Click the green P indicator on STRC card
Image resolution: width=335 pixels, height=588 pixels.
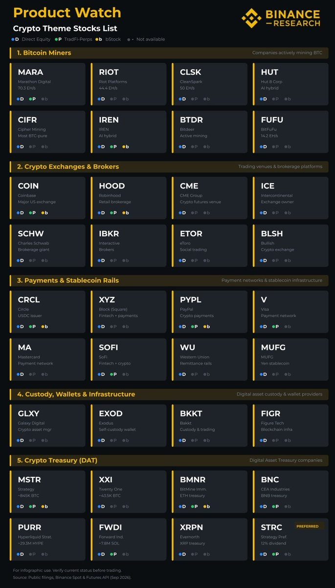275,554
